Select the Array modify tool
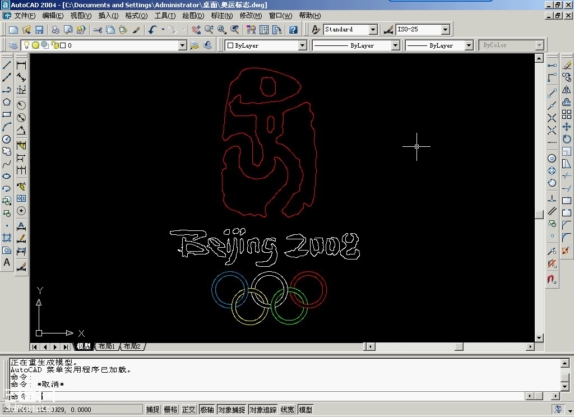This screenshot has height=417, width=574. click(567, 114)
